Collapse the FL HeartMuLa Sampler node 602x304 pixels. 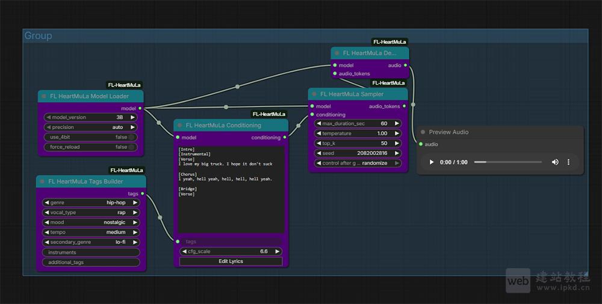[x=314, y=94]
